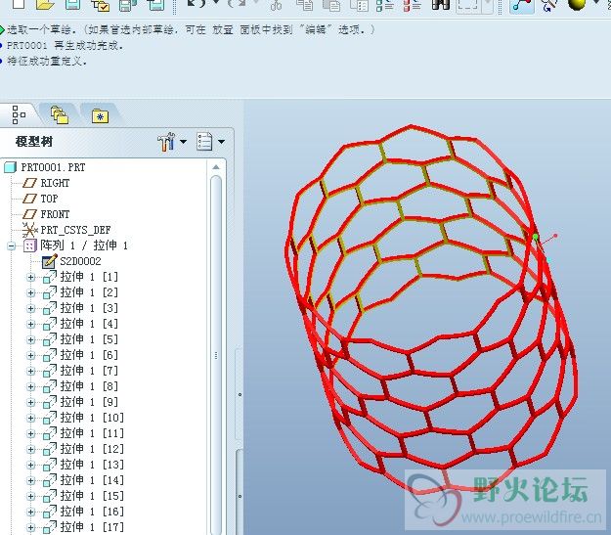Open find tool with binoculars icon
This screenshot has width=611, height=535.
pos(441,5)
